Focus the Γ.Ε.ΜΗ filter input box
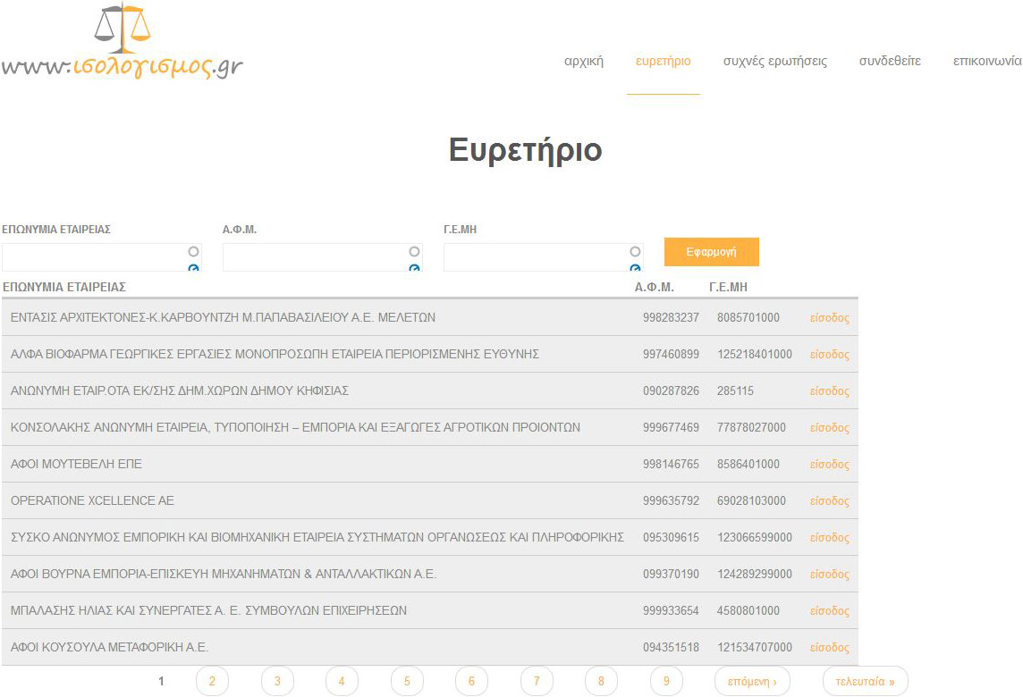1023x697 pixels. 535,257
